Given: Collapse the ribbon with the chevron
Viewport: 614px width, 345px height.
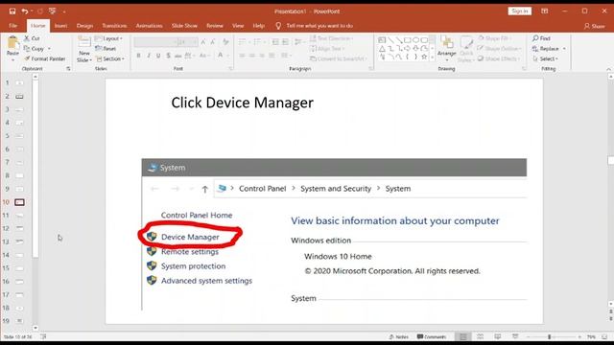Looking at the screenshot, I should point(608,69).
